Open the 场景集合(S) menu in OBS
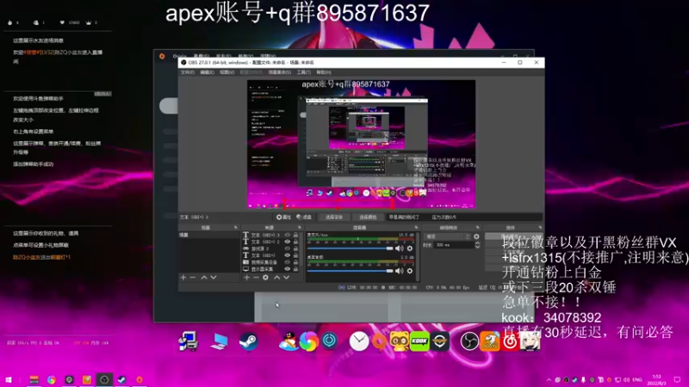The width and height of the screenshot is (689, 387). pos(279,72)
